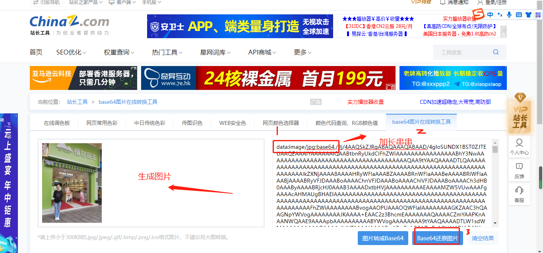Viewport: 543px width, 253px height.
Task: Click the VIP特权 link at top
Action: [421, 2]
